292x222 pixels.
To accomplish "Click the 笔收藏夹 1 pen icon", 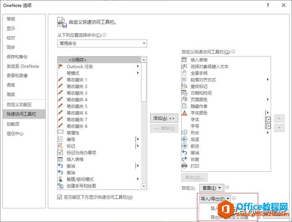I will (61, 80).
